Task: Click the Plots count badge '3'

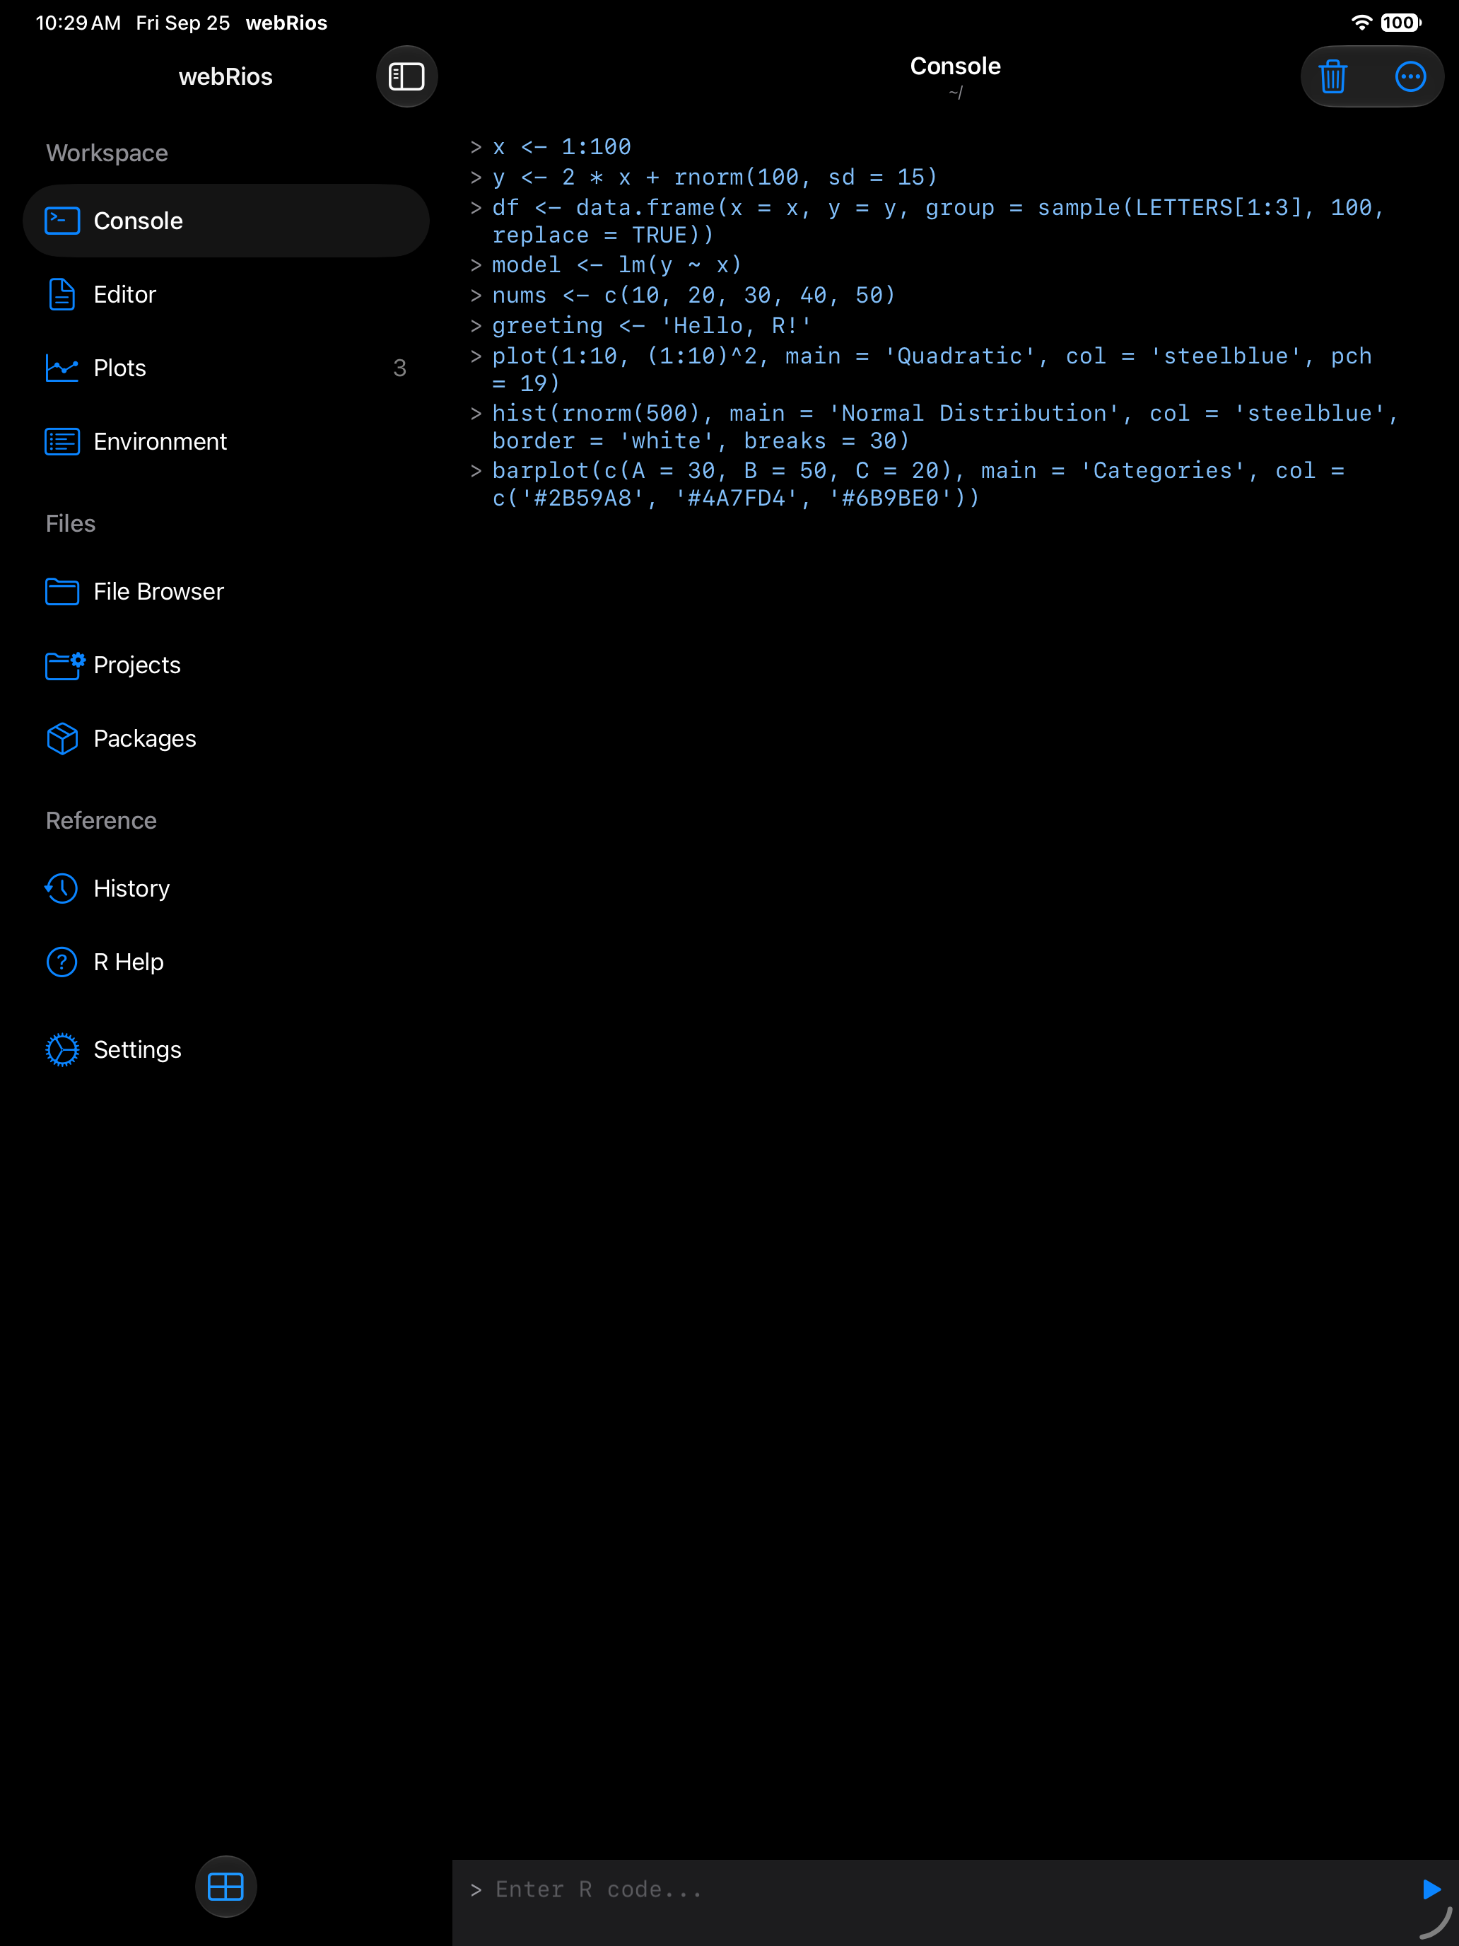Action: 399,368
